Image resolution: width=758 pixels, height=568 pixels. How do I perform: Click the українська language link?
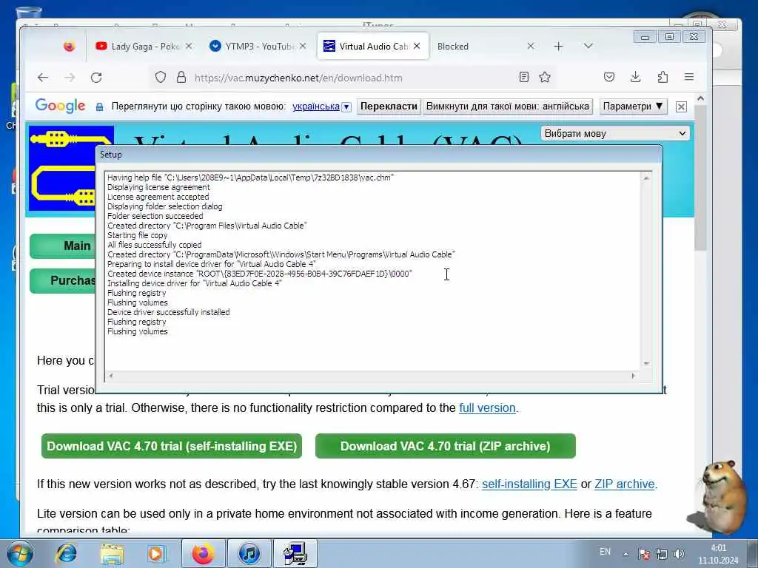point(315,106)
